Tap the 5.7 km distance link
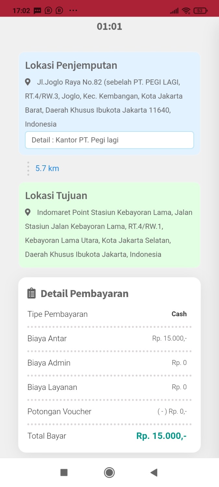 coord(47,169)
